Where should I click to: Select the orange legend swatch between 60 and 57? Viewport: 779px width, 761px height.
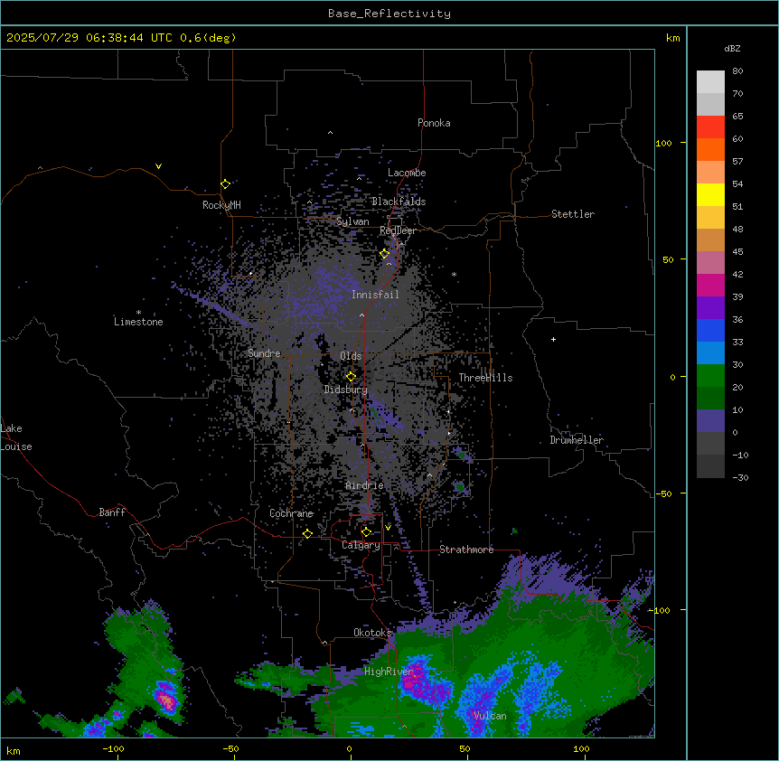tap(710, 149)
